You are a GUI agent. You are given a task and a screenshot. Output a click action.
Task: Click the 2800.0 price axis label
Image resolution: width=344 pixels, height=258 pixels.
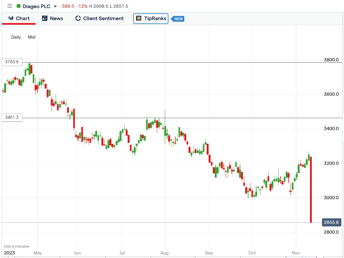331,232
